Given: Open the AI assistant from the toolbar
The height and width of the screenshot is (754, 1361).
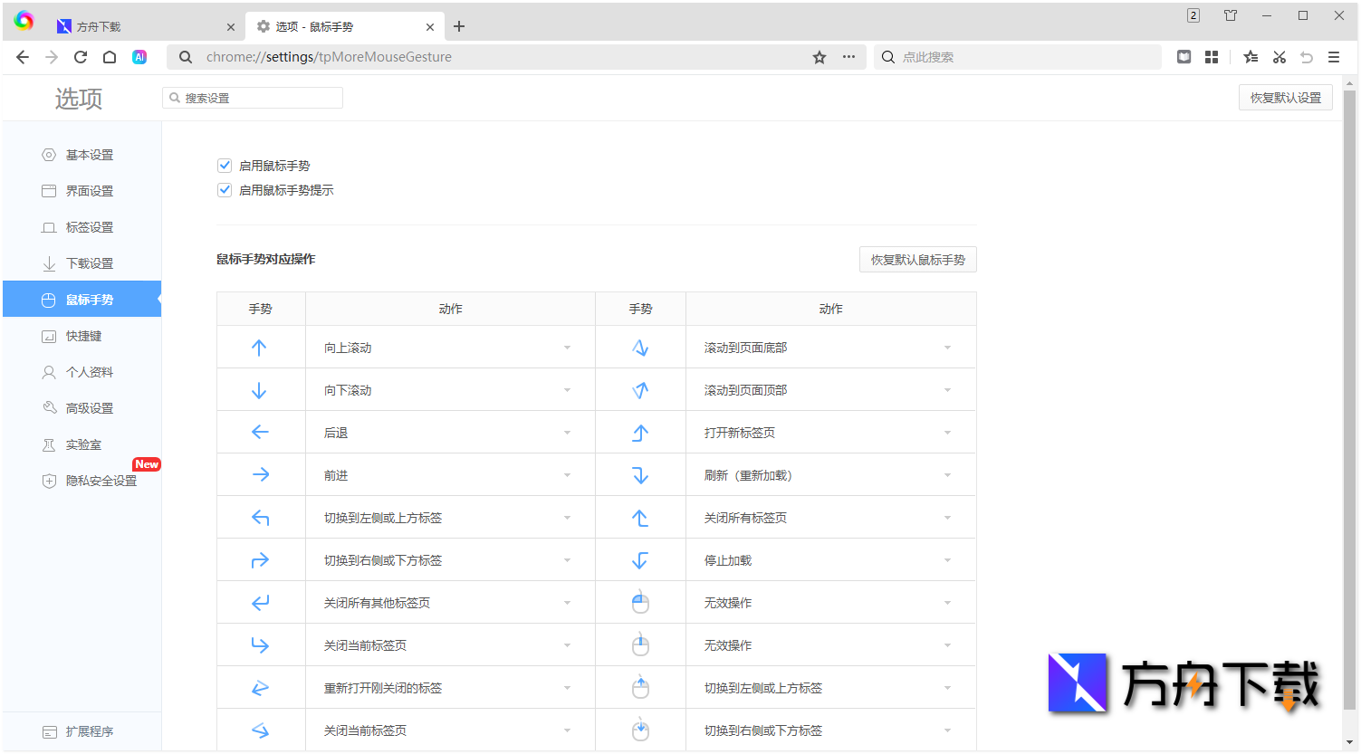Looking at the screenshot, I should click(x=139, y=57).
